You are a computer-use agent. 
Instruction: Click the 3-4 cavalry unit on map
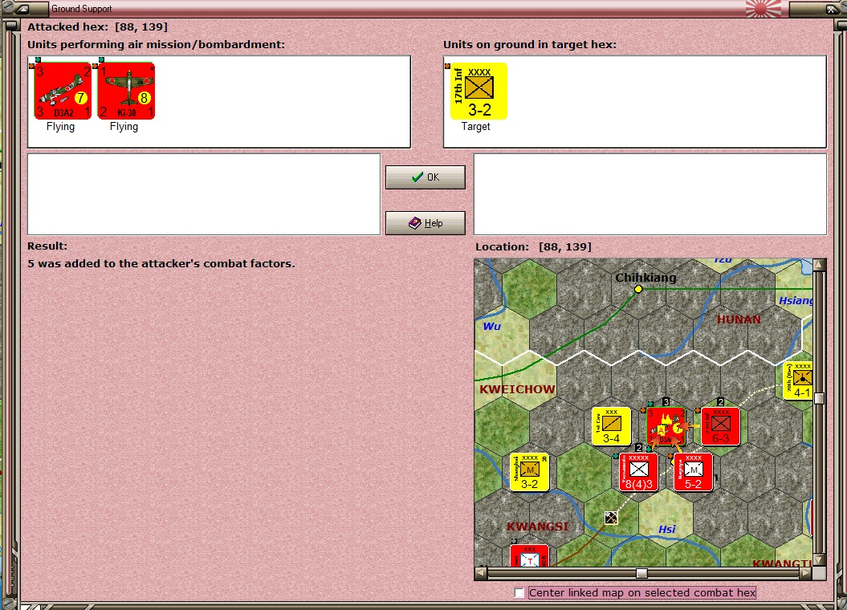tap(611, 426)
